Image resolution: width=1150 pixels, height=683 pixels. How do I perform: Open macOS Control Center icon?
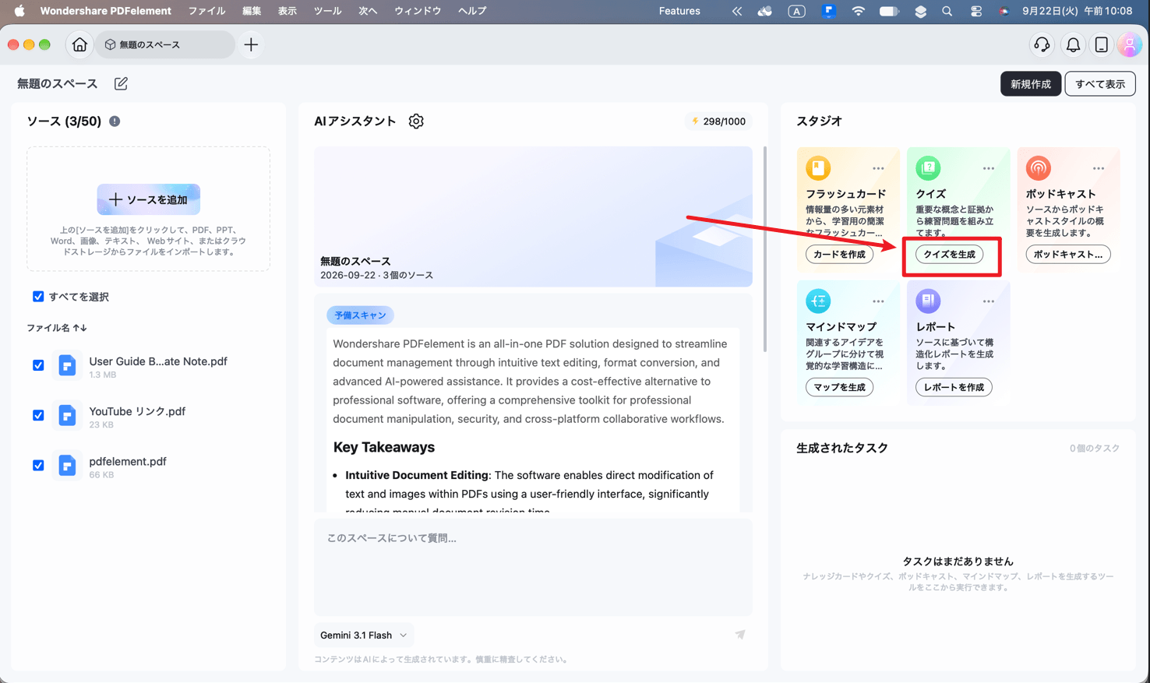(975, 11)
